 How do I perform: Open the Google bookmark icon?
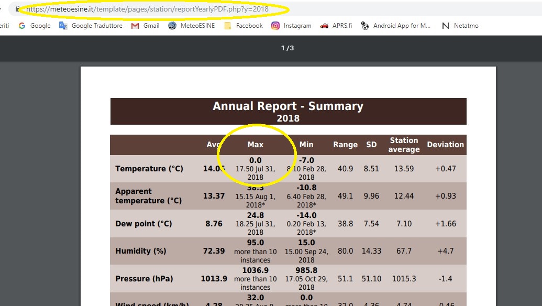click(x=22, y=26)
